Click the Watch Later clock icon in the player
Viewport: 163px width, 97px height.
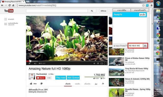94,63
